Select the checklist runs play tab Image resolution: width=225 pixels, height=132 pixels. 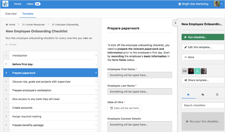[x=188, y=95]
